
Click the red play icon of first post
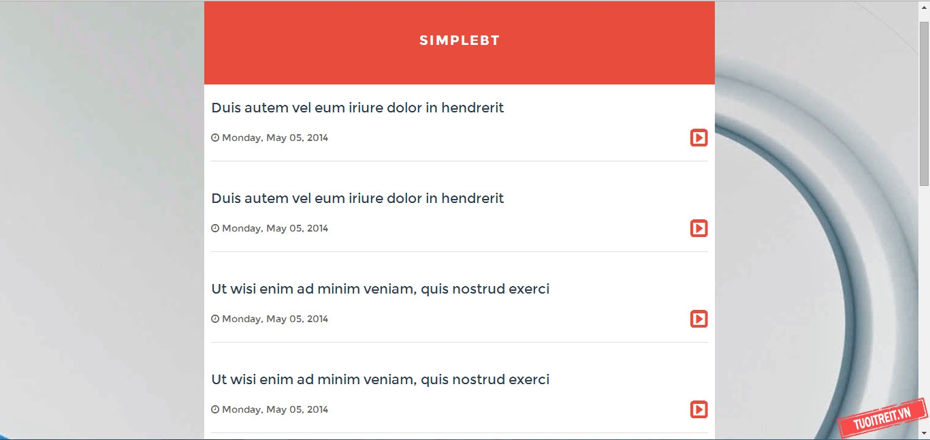point(699,138)
